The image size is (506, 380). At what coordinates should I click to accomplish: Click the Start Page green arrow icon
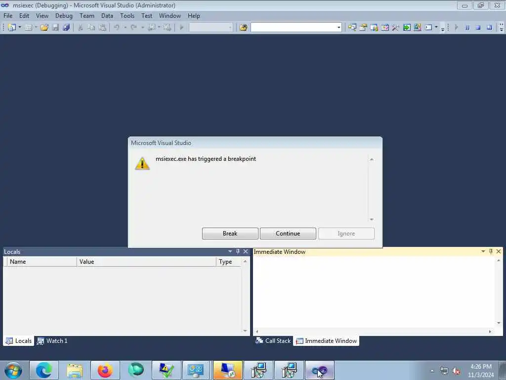click(407, 28)
